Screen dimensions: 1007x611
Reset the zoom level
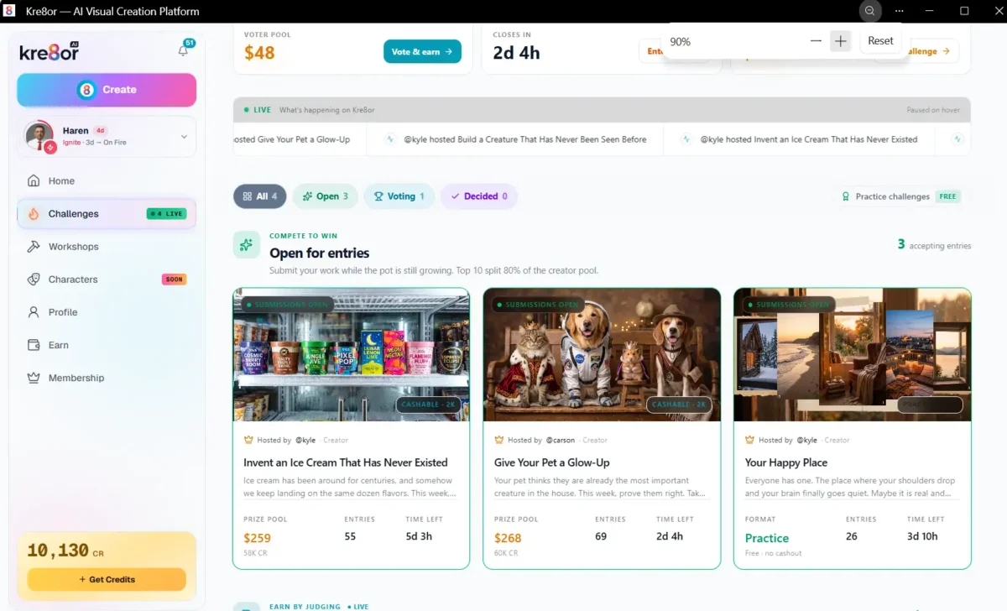pyautogui.click(x=880, y=41)
